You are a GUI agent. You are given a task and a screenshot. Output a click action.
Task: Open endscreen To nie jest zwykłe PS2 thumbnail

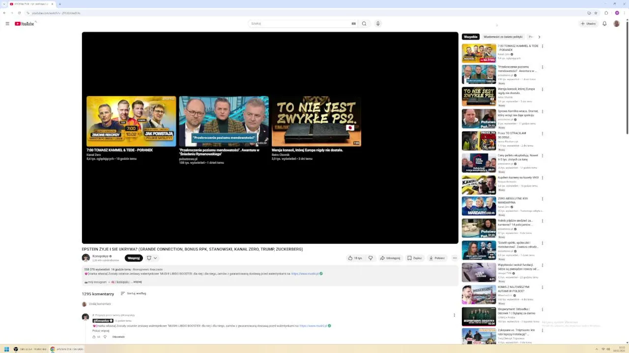316,121
